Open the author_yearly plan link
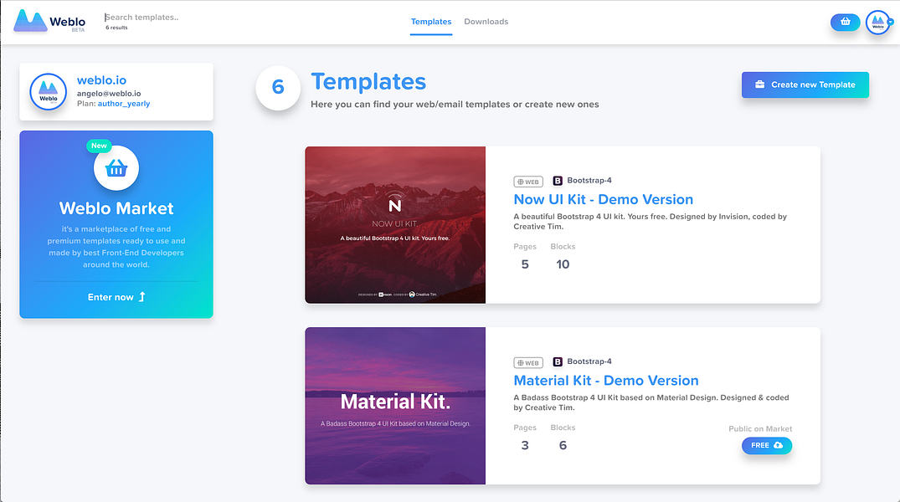This screenshot has height=502, width=900. pos(124,104)
